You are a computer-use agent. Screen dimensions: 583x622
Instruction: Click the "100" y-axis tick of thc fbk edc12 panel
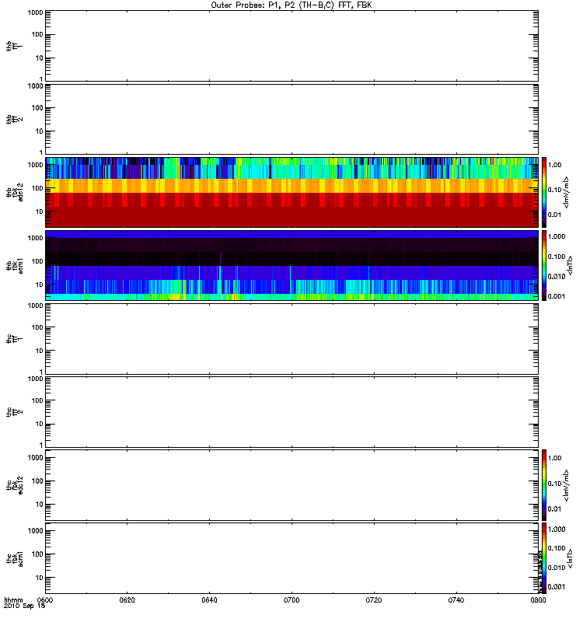tap(37, 481)
